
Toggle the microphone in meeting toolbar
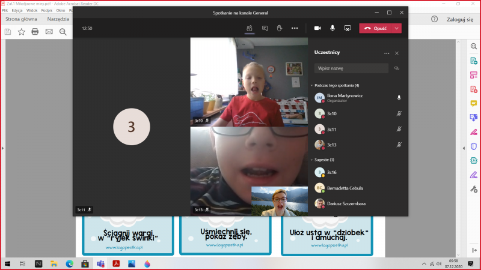click(332, 28)
